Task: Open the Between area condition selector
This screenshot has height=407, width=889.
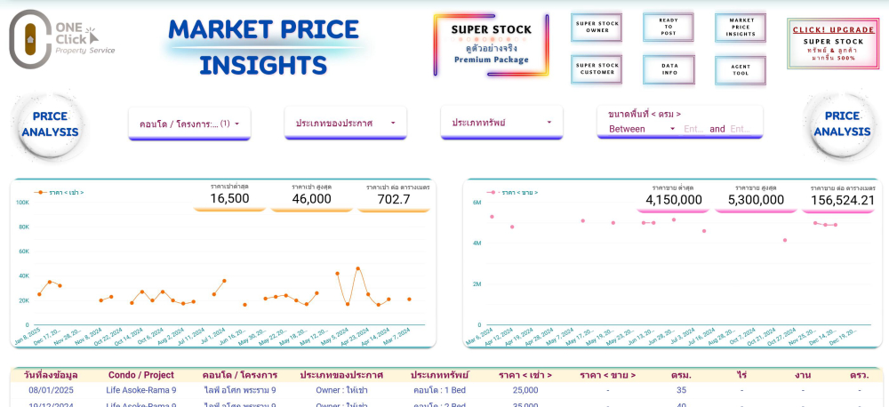Action: tap(642, 129)
